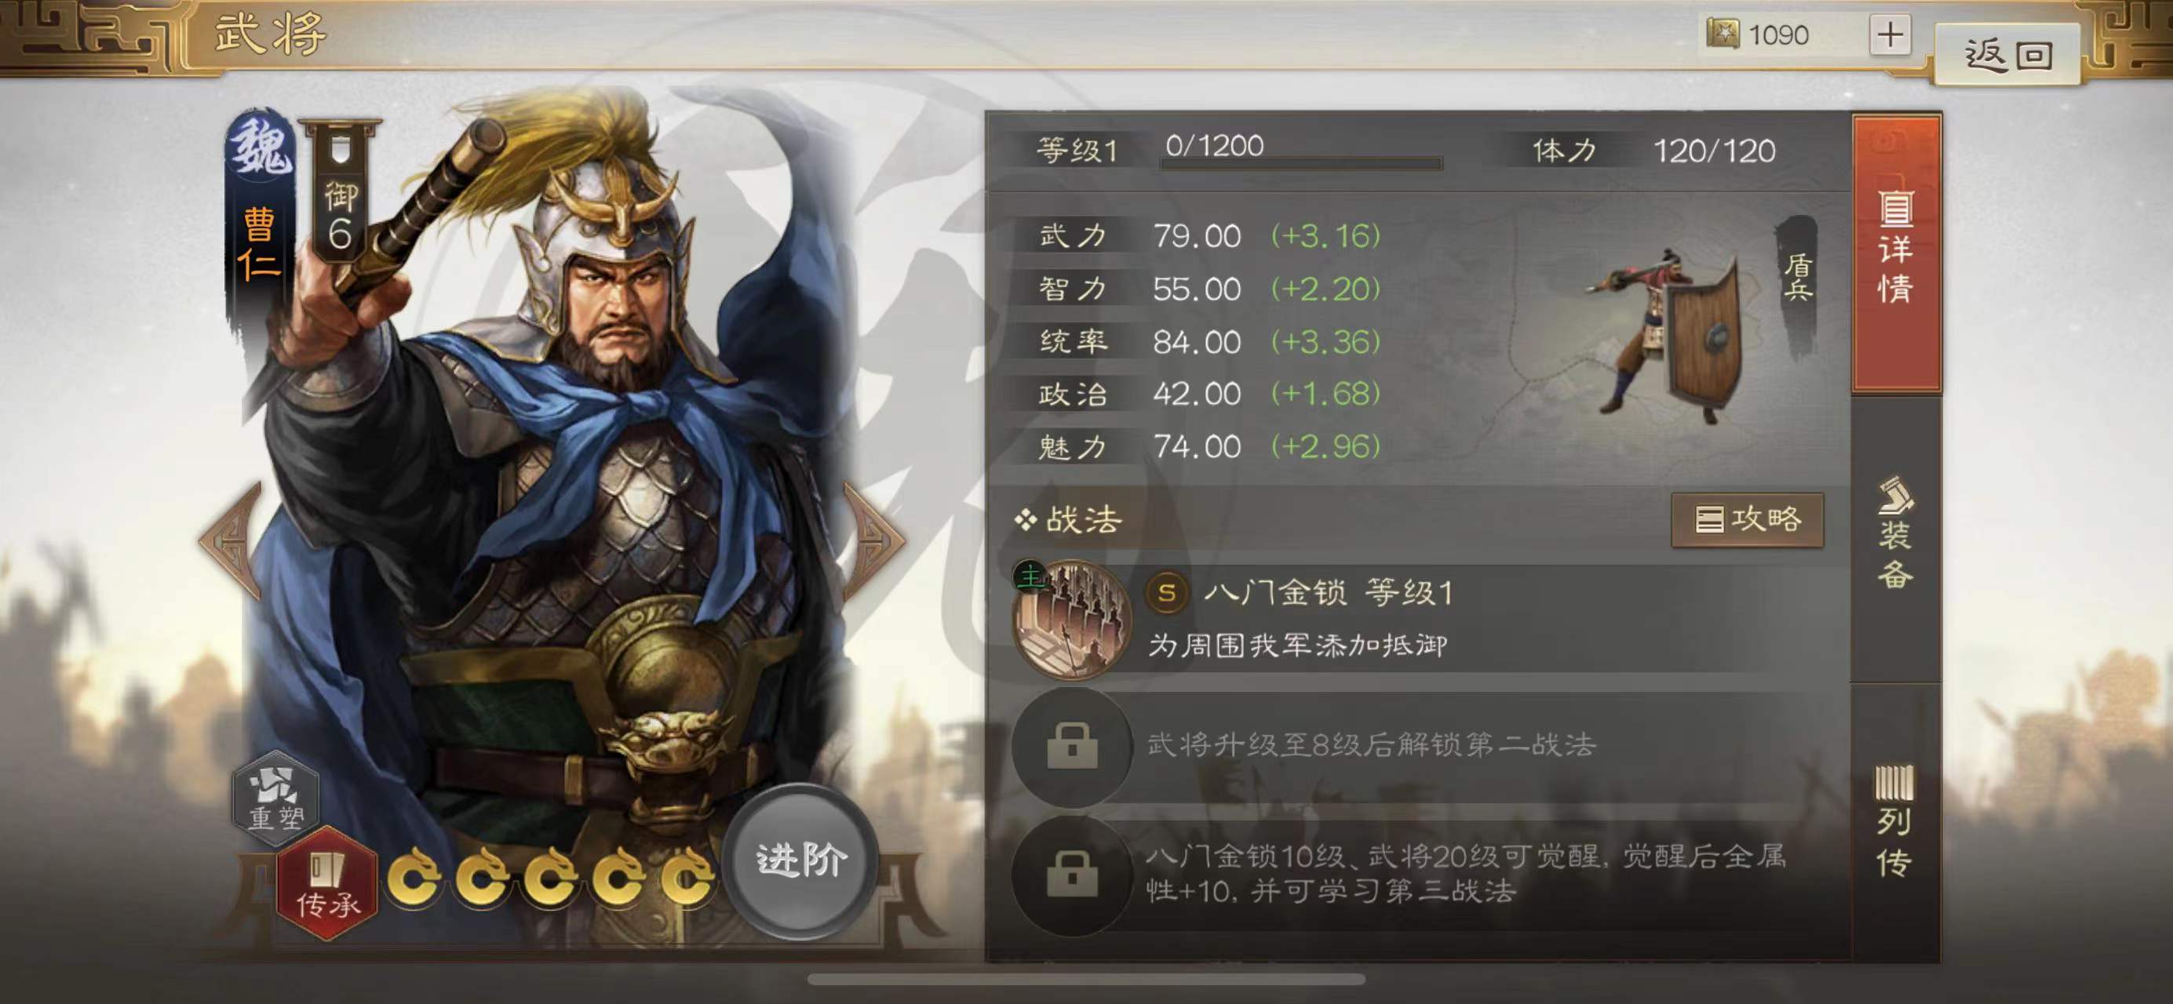Show next general with right arrow

(x=874, y=540)
